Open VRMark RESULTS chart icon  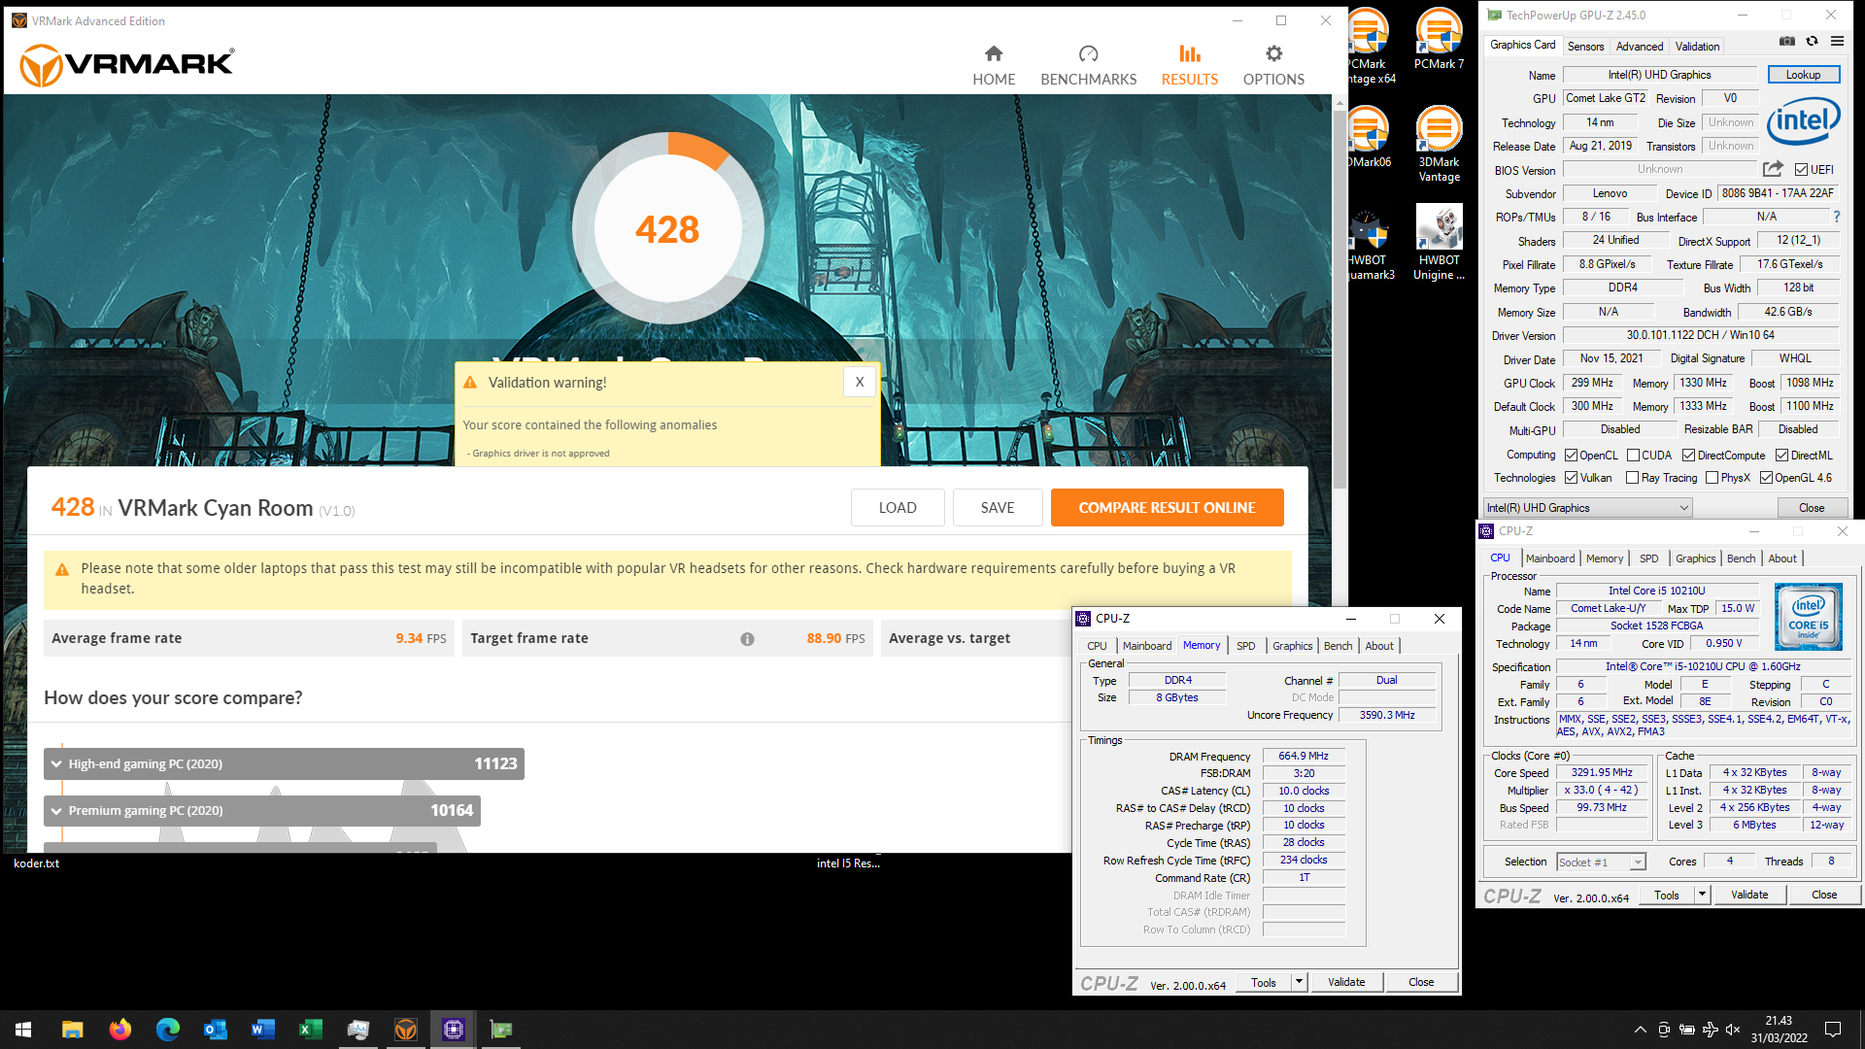[1189, 53]
